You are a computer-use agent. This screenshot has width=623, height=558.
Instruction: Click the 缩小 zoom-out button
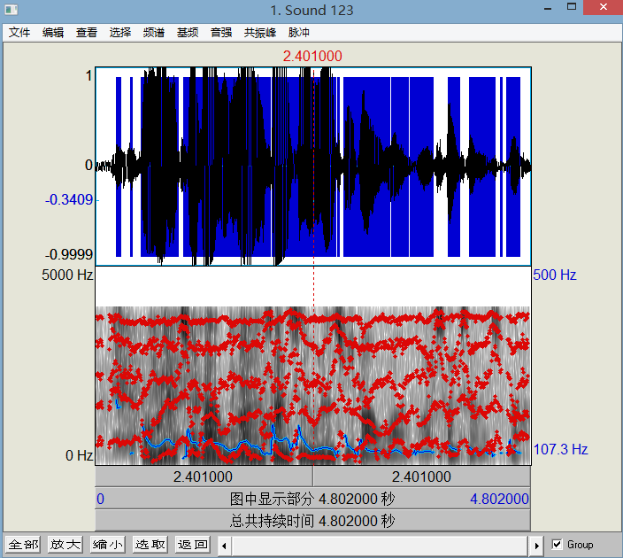click(108, 544)
